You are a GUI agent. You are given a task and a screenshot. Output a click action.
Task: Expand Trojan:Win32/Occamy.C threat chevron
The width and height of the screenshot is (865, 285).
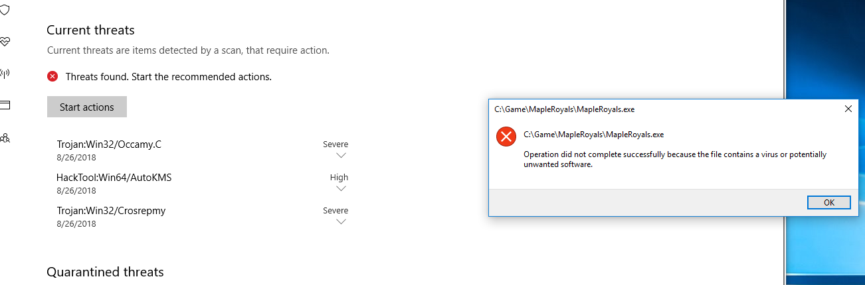click(x=341, y=156)
